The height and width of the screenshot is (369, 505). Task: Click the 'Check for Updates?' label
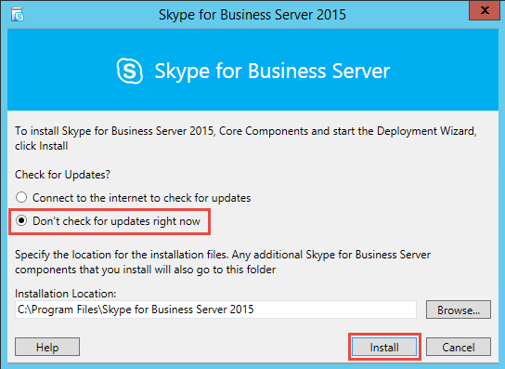(x=62, y=175)
